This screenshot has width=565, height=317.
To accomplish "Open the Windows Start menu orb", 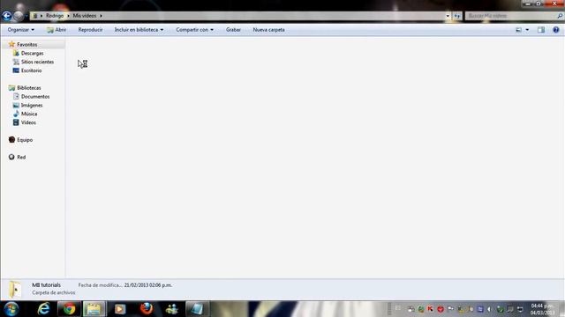I will click(11, 309).
